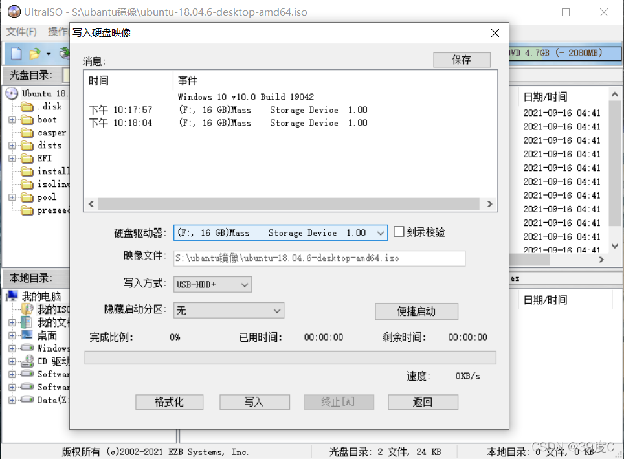Expand the Windows drive node
Image resolution: width=624 pixels, height=459 pixels.
click(x=12, y=348)
